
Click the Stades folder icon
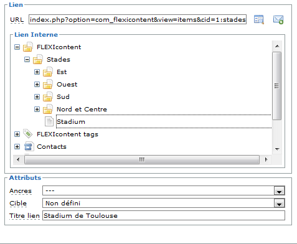37,59
